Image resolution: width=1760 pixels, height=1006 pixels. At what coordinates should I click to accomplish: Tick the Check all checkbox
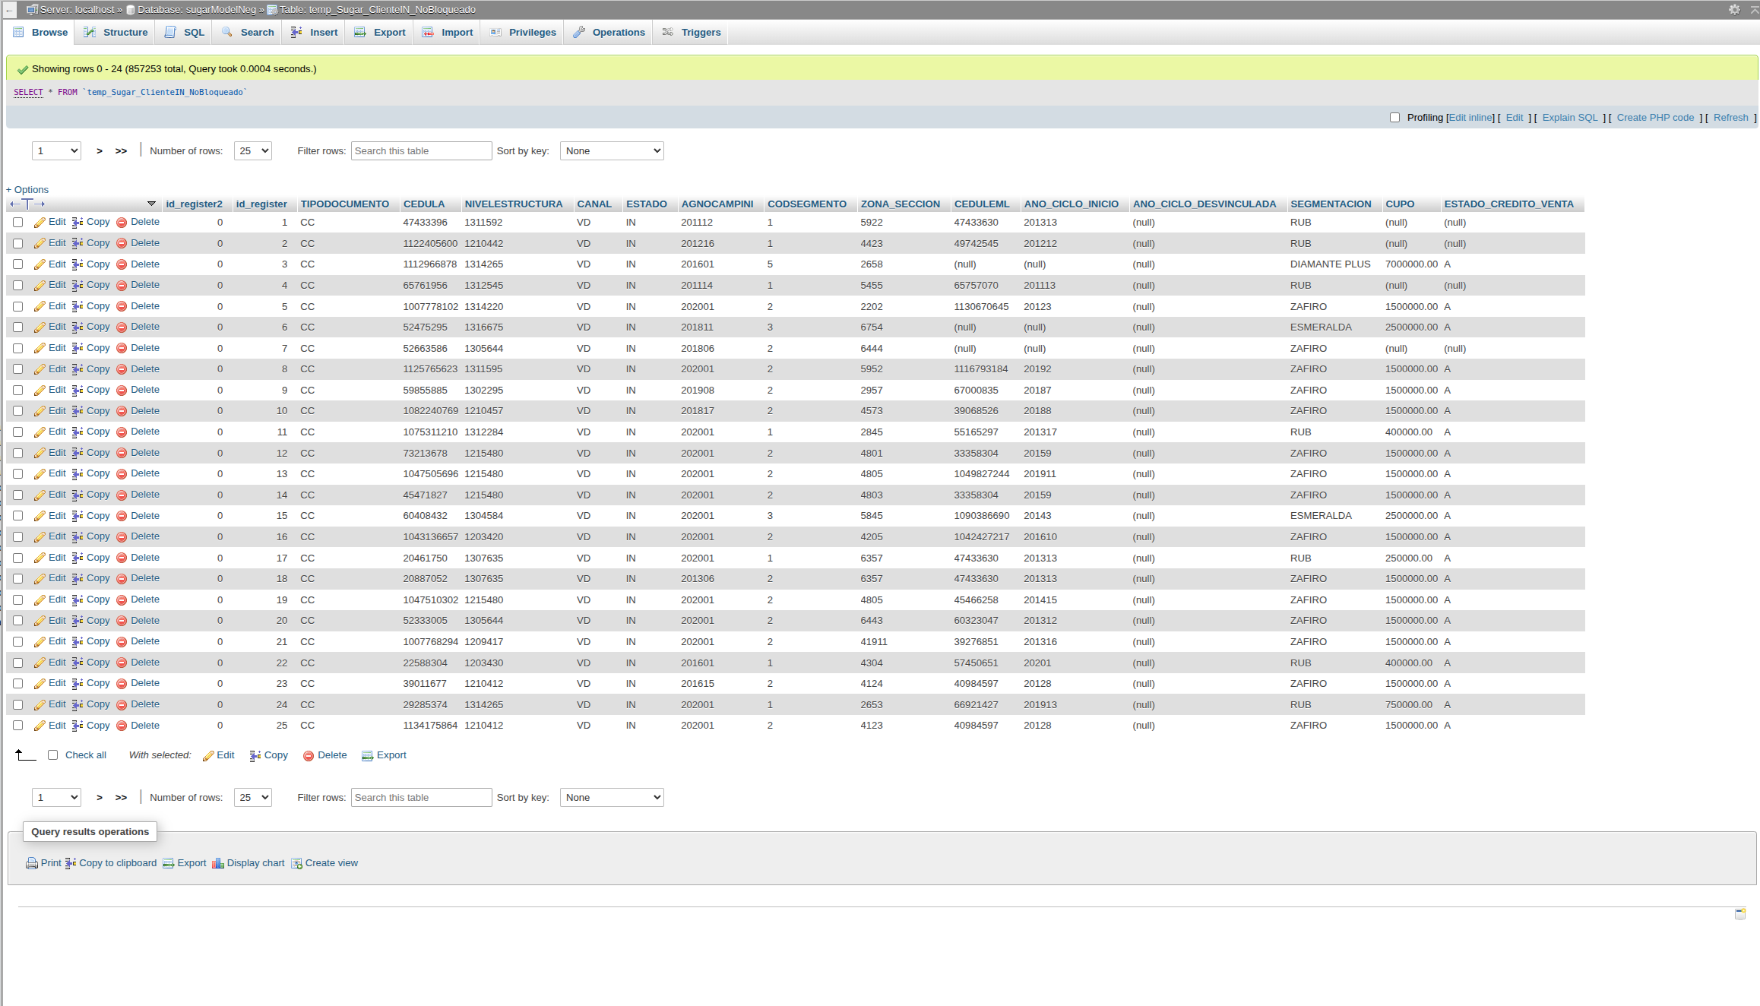point(52,755)
